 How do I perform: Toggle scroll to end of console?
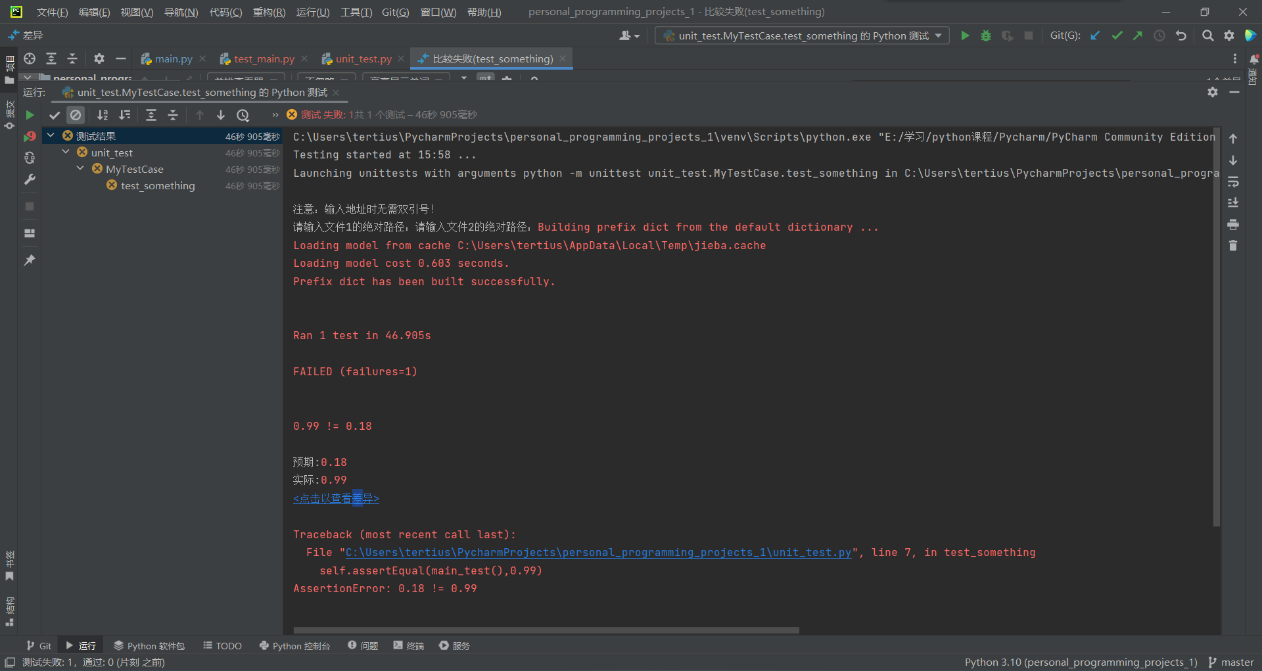pyautogui.click(x=1233, y=203)
